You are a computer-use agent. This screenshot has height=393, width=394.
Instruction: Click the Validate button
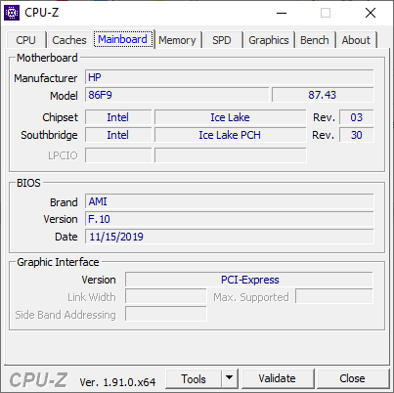click(x=278, y=378)
